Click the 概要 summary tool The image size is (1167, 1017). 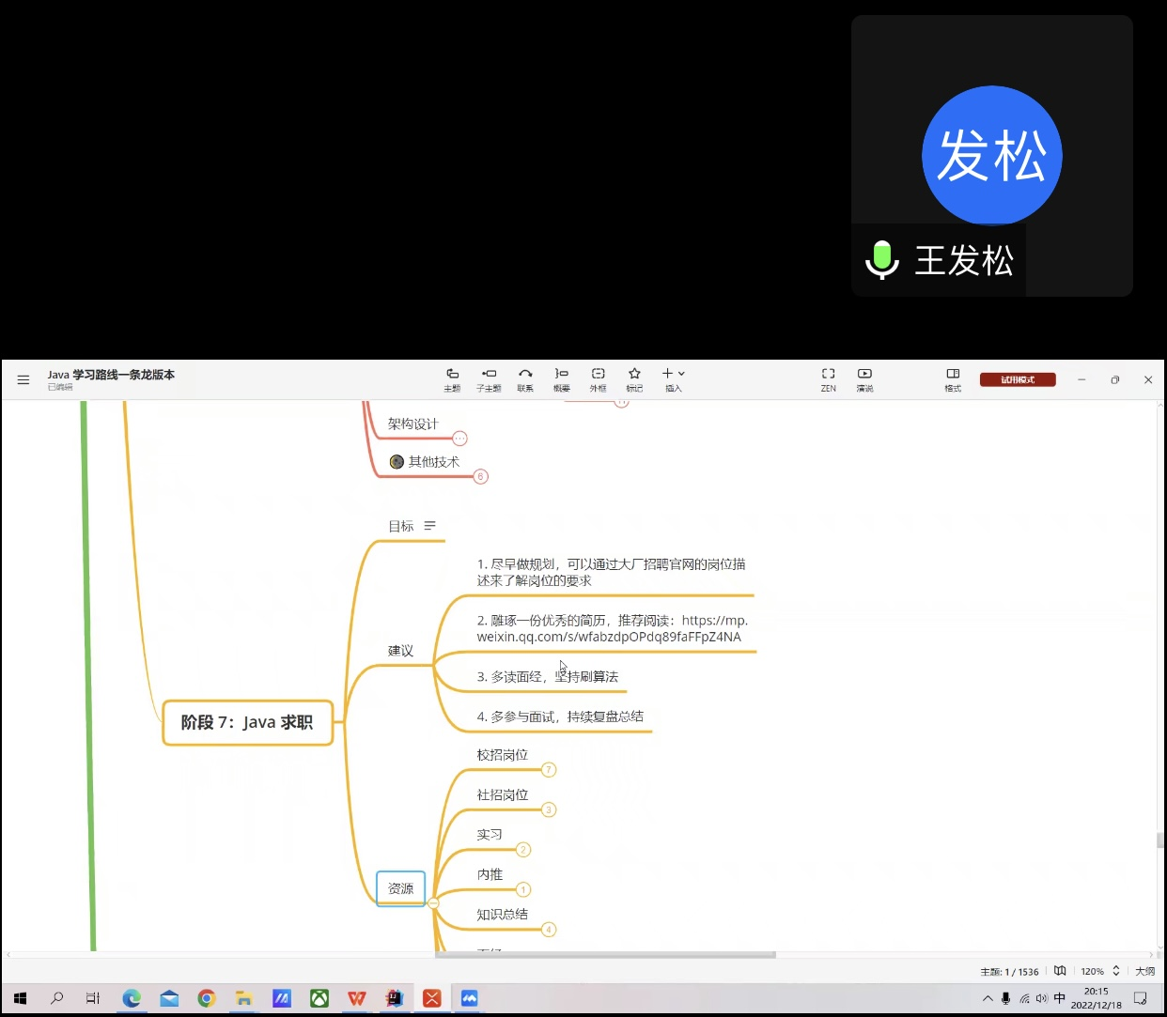point(562,378)
